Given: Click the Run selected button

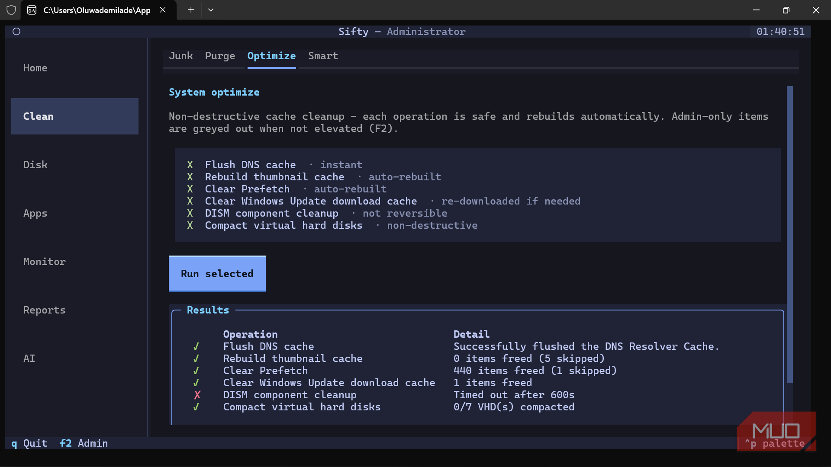Looking at the screenshot, I should pos(217,274).
